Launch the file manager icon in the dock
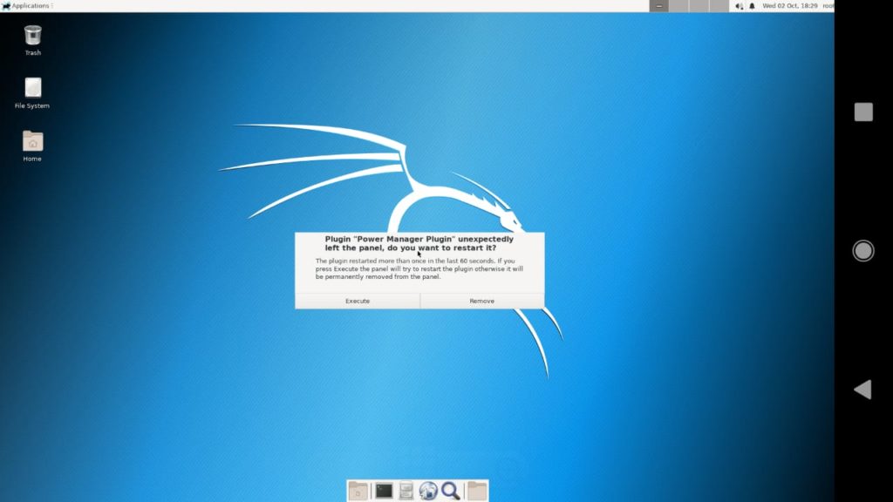 [358, 490]
